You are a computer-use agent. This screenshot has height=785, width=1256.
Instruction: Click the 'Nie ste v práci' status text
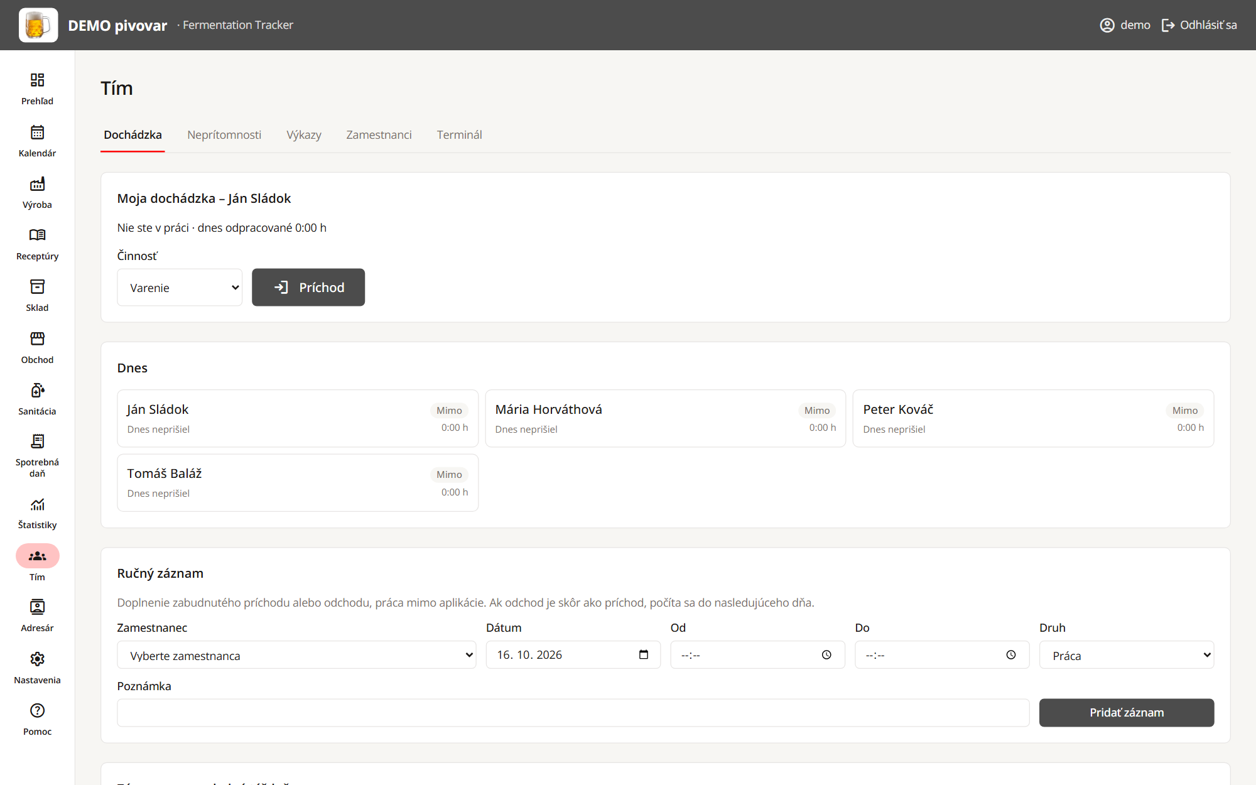point(153,228)
